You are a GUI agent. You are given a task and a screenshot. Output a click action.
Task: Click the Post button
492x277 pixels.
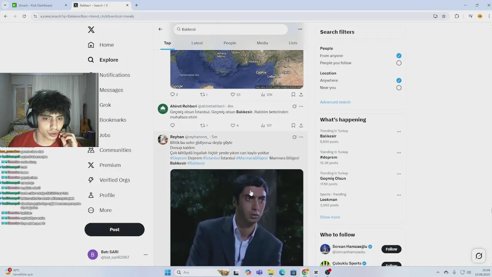(x=115, y=229)
